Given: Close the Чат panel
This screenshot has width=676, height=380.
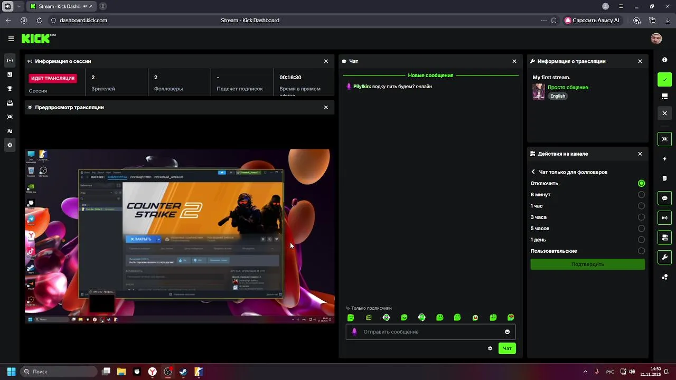Looking at the screenshot, I should click(x=514, y=61).
